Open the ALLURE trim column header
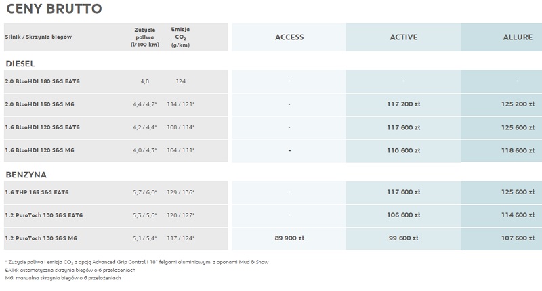The image size is (542, 291). pos(518,37)
